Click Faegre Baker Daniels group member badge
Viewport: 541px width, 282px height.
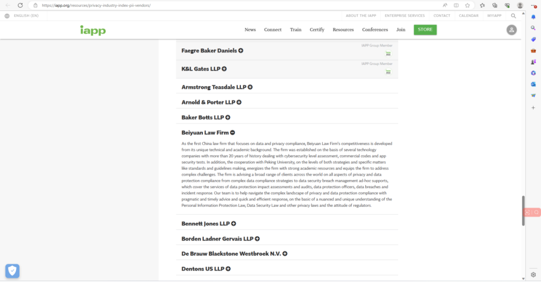click(388, 53)
